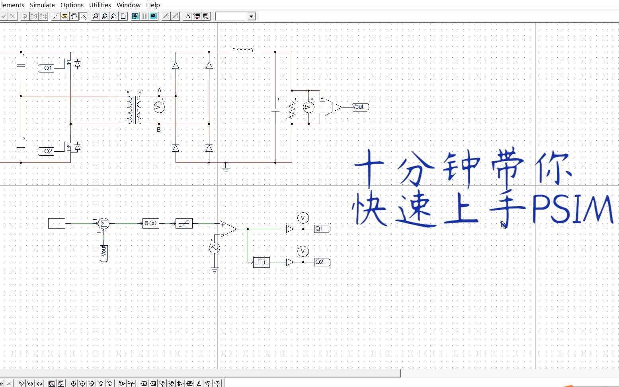Pick the PI controller block element
The image size is (619, 387).
[153, 383]
